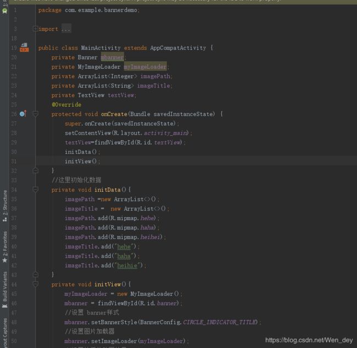Click the textView field declaration on line 24
357x348 pixels.
click(121, 95)
